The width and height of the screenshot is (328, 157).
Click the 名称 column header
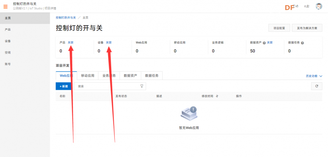coord(62,96)
